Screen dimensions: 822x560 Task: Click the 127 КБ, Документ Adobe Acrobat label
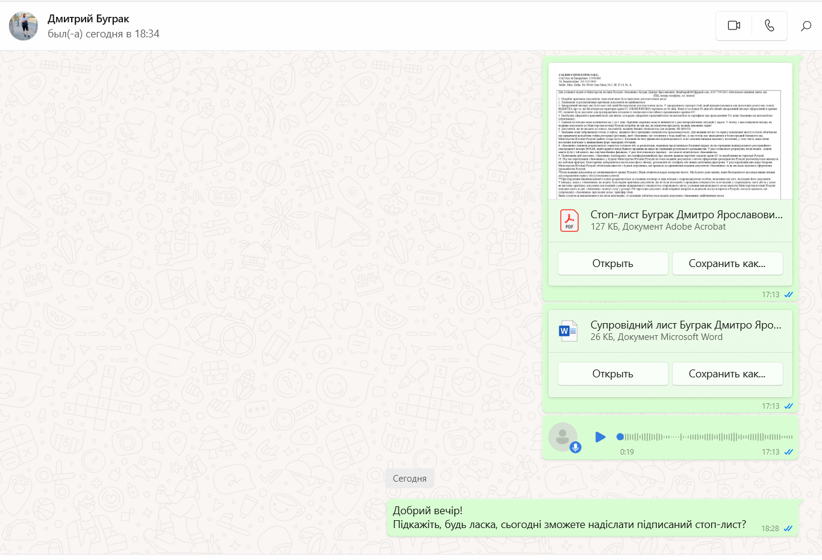658,227
